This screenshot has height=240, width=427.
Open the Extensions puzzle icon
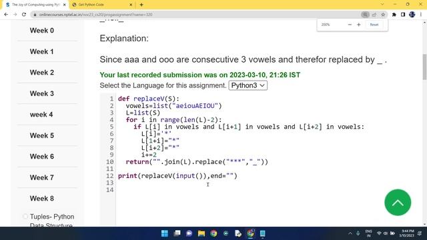click(x=394, y=15)
